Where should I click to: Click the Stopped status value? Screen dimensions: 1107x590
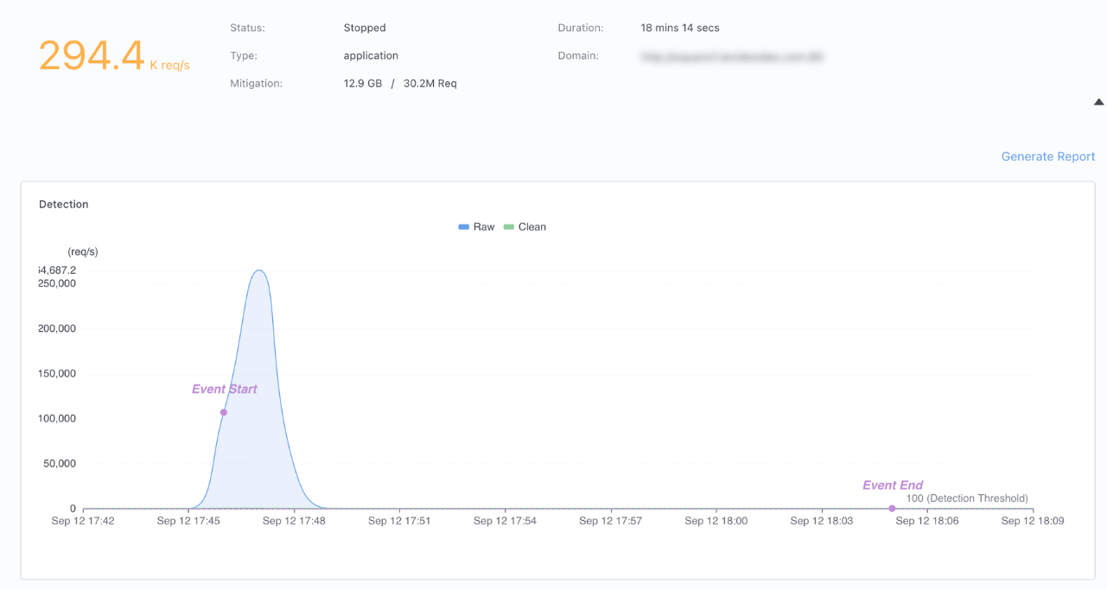point(365,28)
